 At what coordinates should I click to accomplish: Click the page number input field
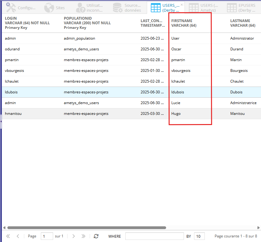(x=47, y=236)
